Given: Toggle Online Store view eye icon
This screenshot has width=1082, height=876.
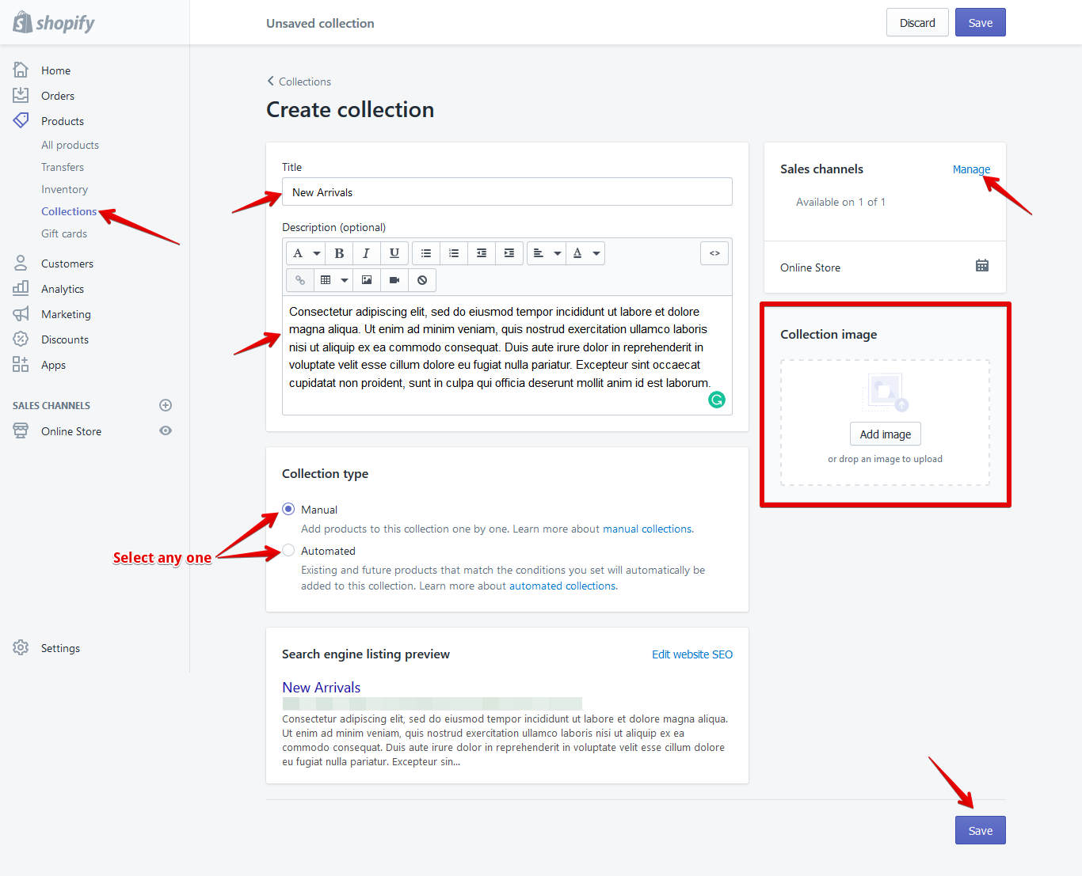Looking at the screenshot, I should [x=166, y=431].
